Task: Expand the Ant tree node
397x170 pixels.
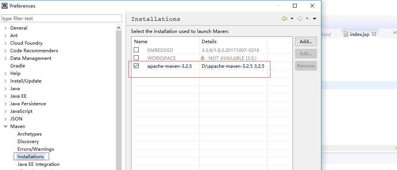Action: click(x=5, y=36)
